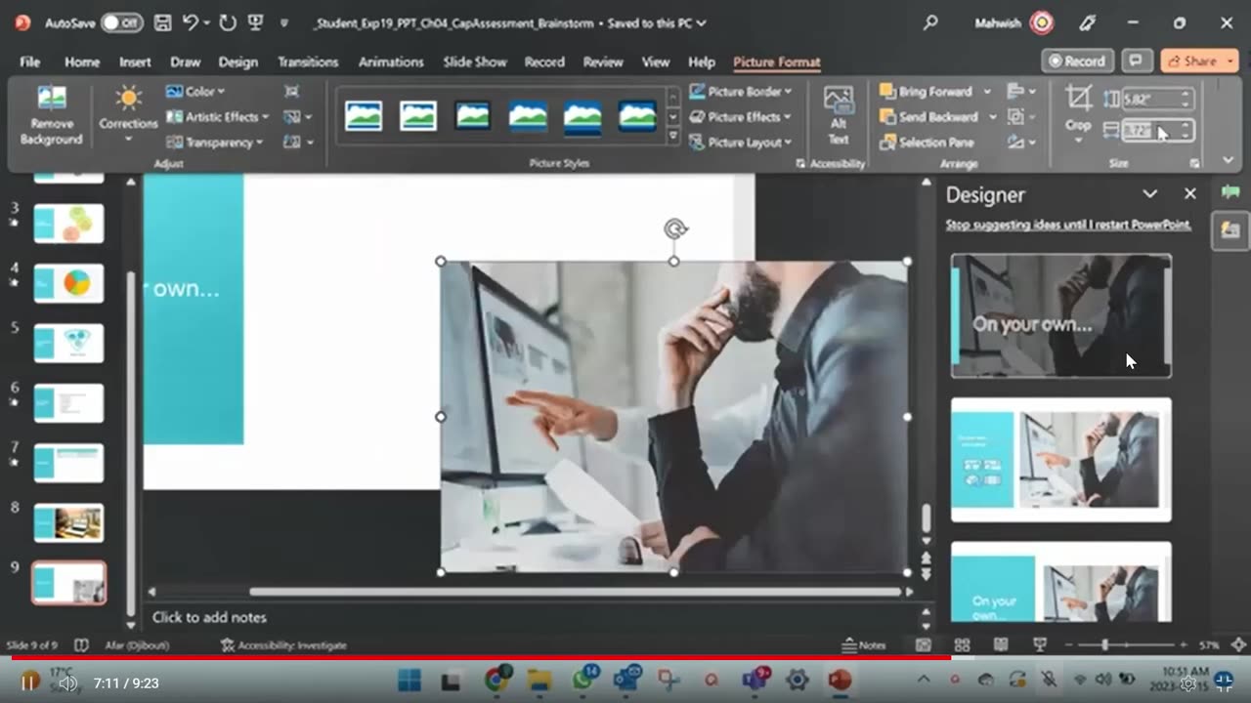
Task: Click the Redo icon
Action: [x=227, y=22]
